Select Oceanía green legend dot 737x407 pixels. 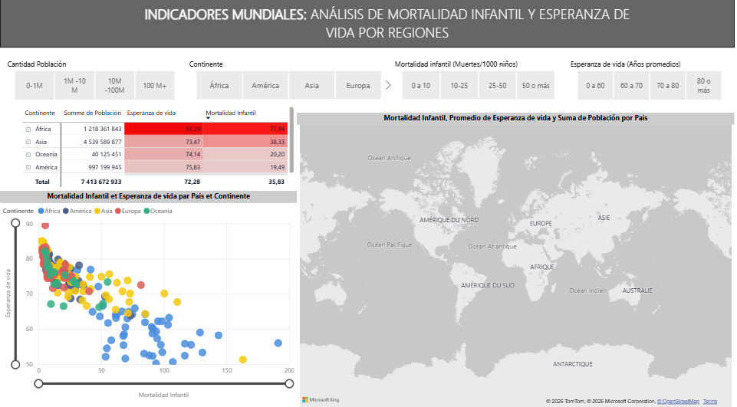(x=146, y=211)
